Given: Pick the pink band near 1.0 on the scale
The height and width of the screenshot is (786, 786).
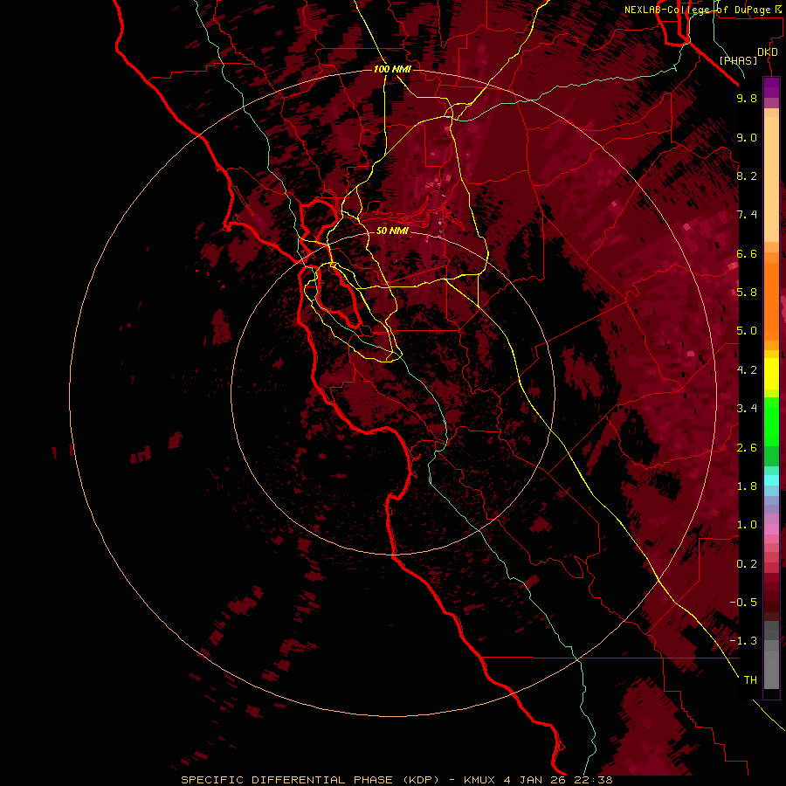Looking at the screenshot, I should (x=771, y=529).
